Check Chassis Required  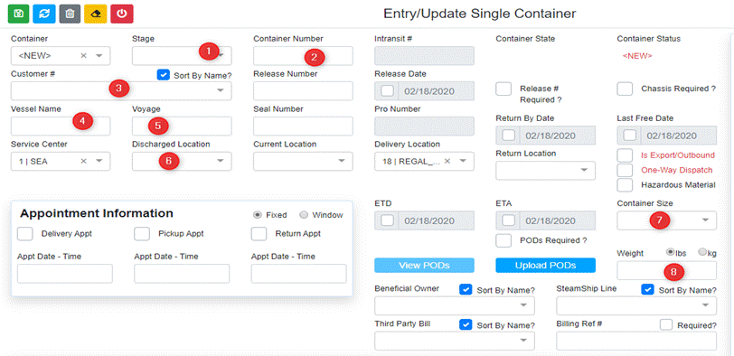click(x=625, y=89)
